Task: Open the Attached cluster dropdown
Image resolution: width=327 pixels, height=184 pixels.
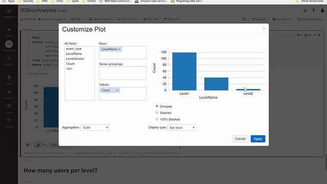Action: point(43,19)
